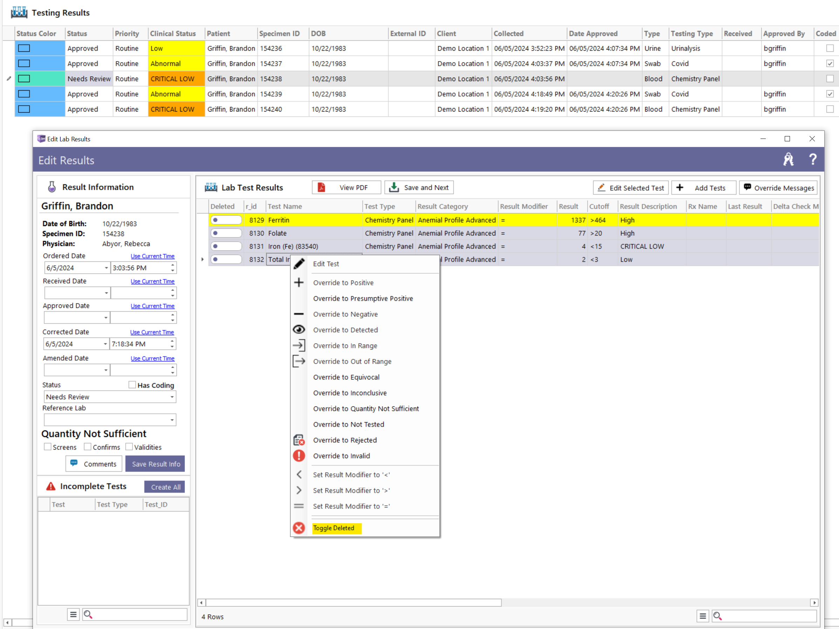Check the Has Coding checkbox

132,385
